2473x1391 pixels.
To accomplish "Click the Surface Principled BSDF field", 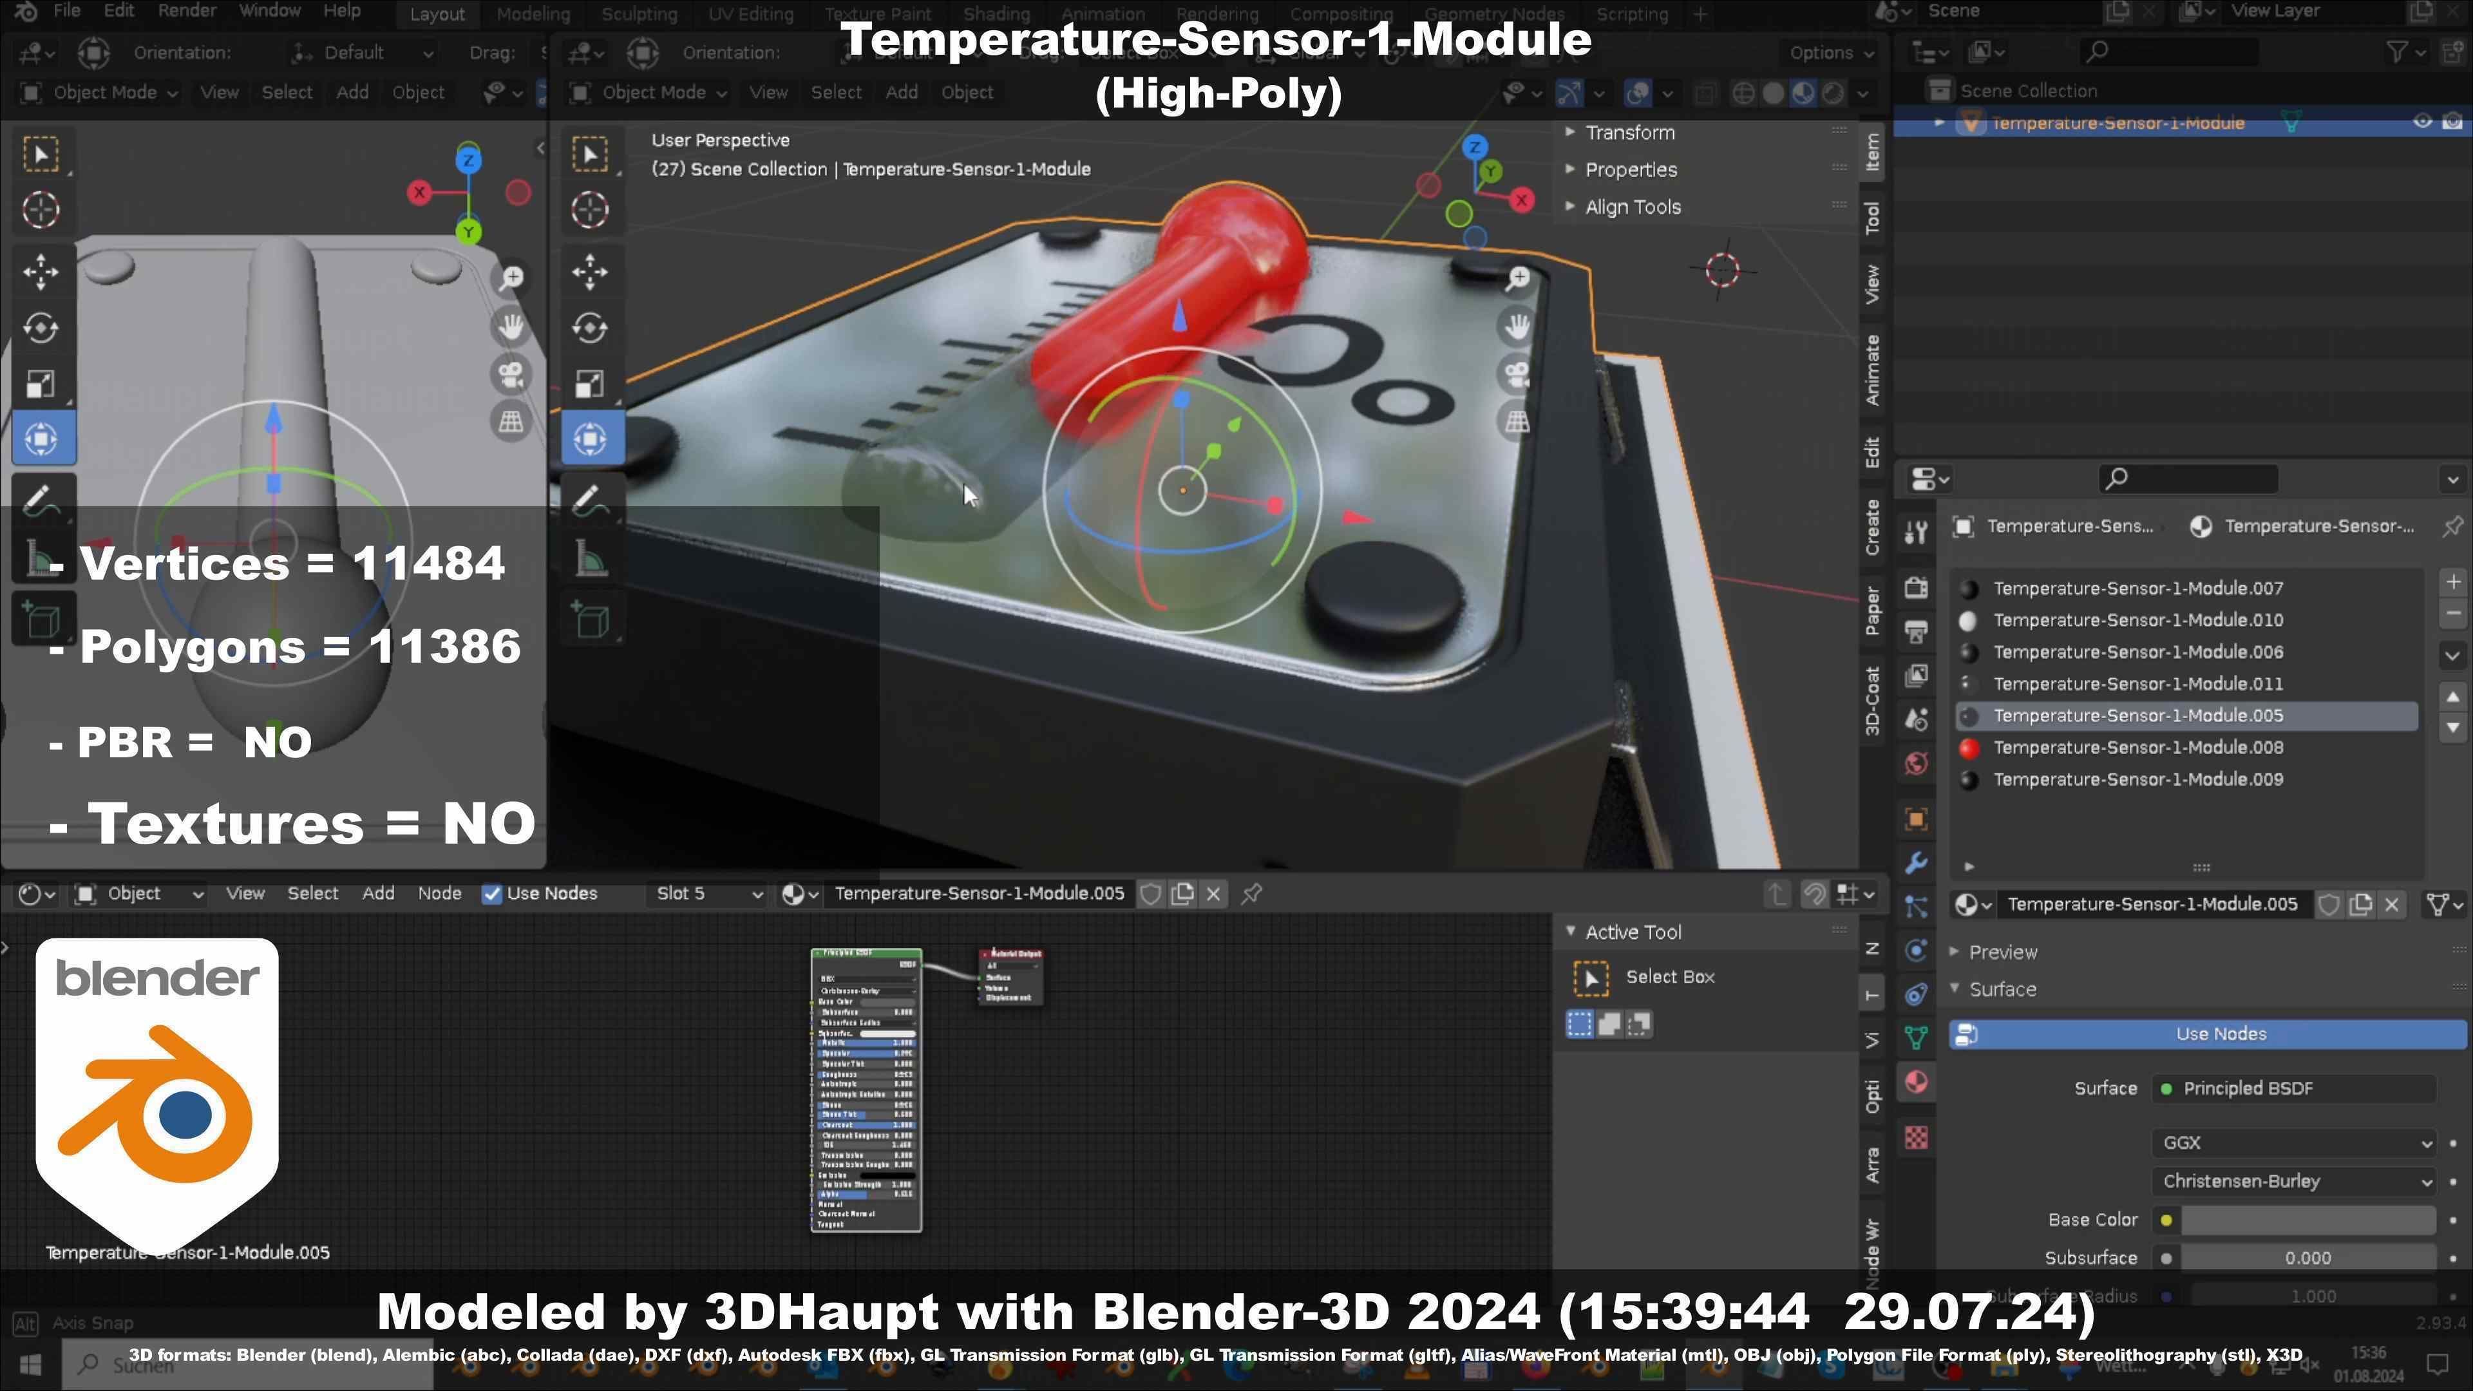I will click(x=2295, y=1088).
